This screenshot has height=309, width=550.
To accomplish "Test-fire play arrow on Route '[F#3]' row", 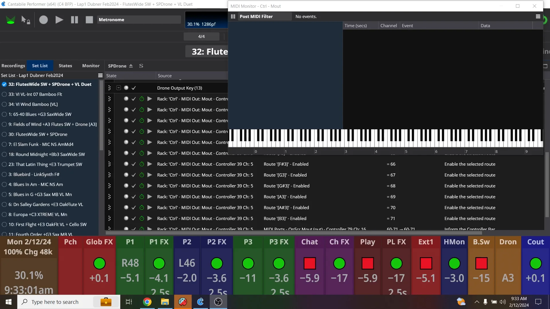I will pyautogui.click(x=149, y=164).
